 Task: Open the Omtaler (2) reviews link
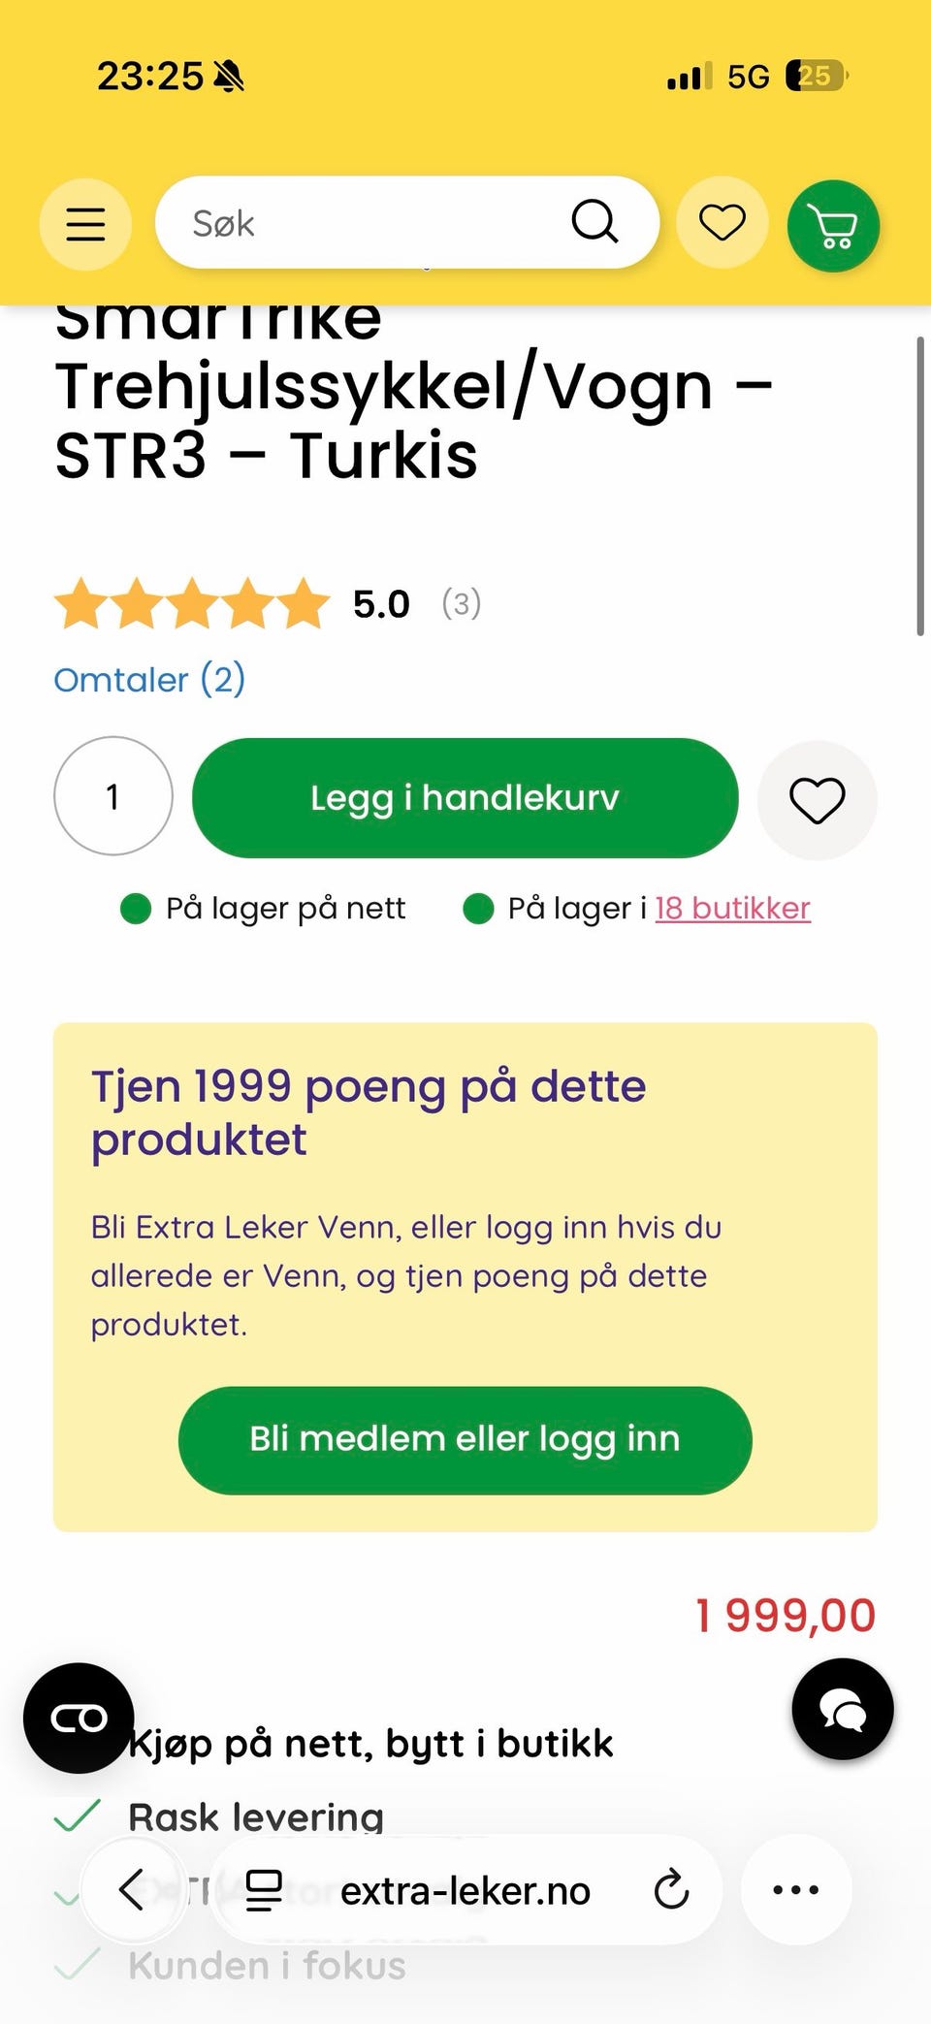149,680
